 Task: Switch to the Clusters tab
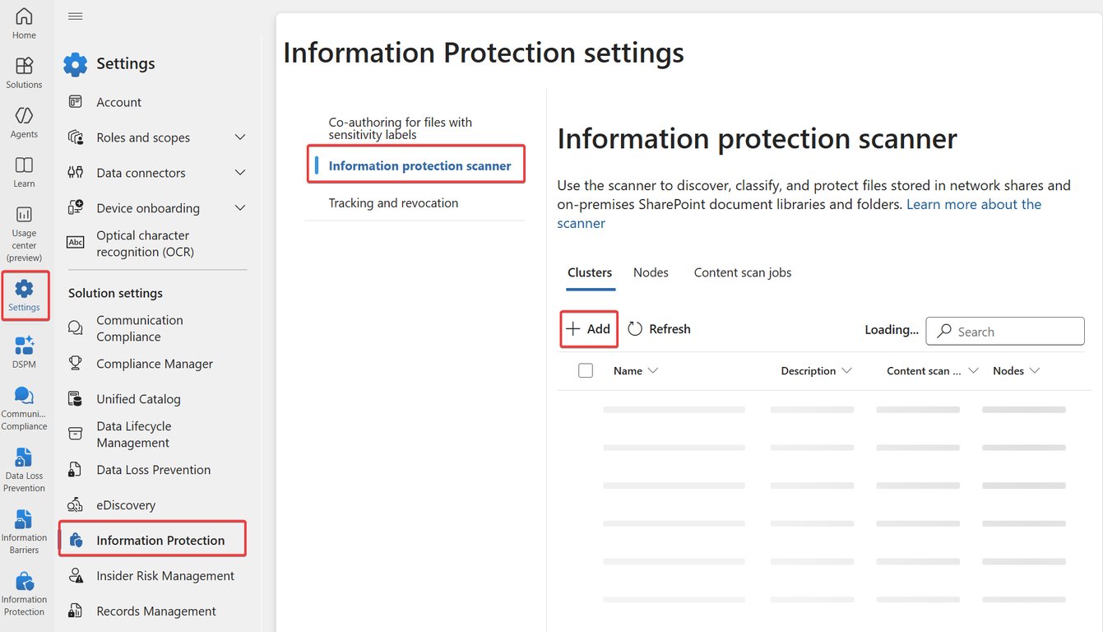(x=590, y=272)
